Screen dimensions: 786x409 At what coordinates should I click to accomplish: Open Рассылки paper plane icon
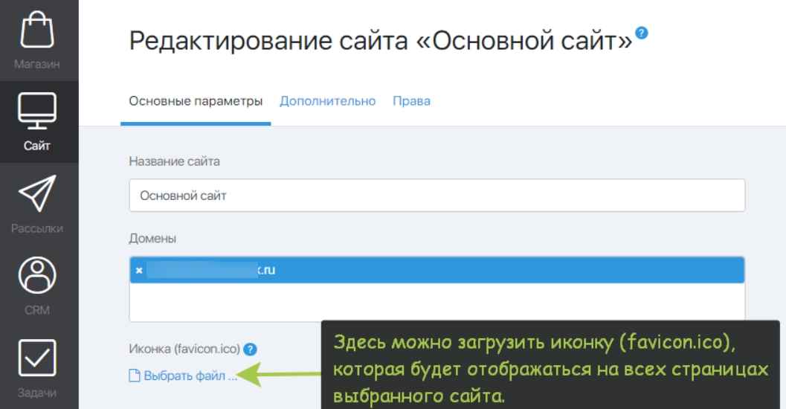tap(37, 194)
